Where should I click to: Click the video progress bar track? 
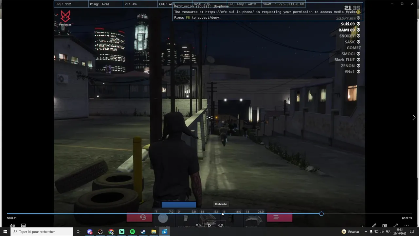[x=209, y=214]
